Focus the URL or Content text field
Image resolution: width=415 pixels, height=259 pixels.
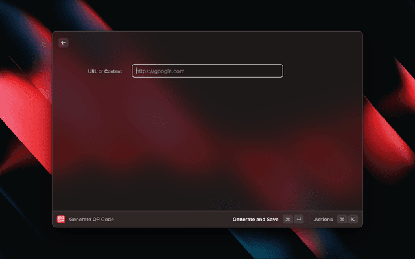[207, 71]
